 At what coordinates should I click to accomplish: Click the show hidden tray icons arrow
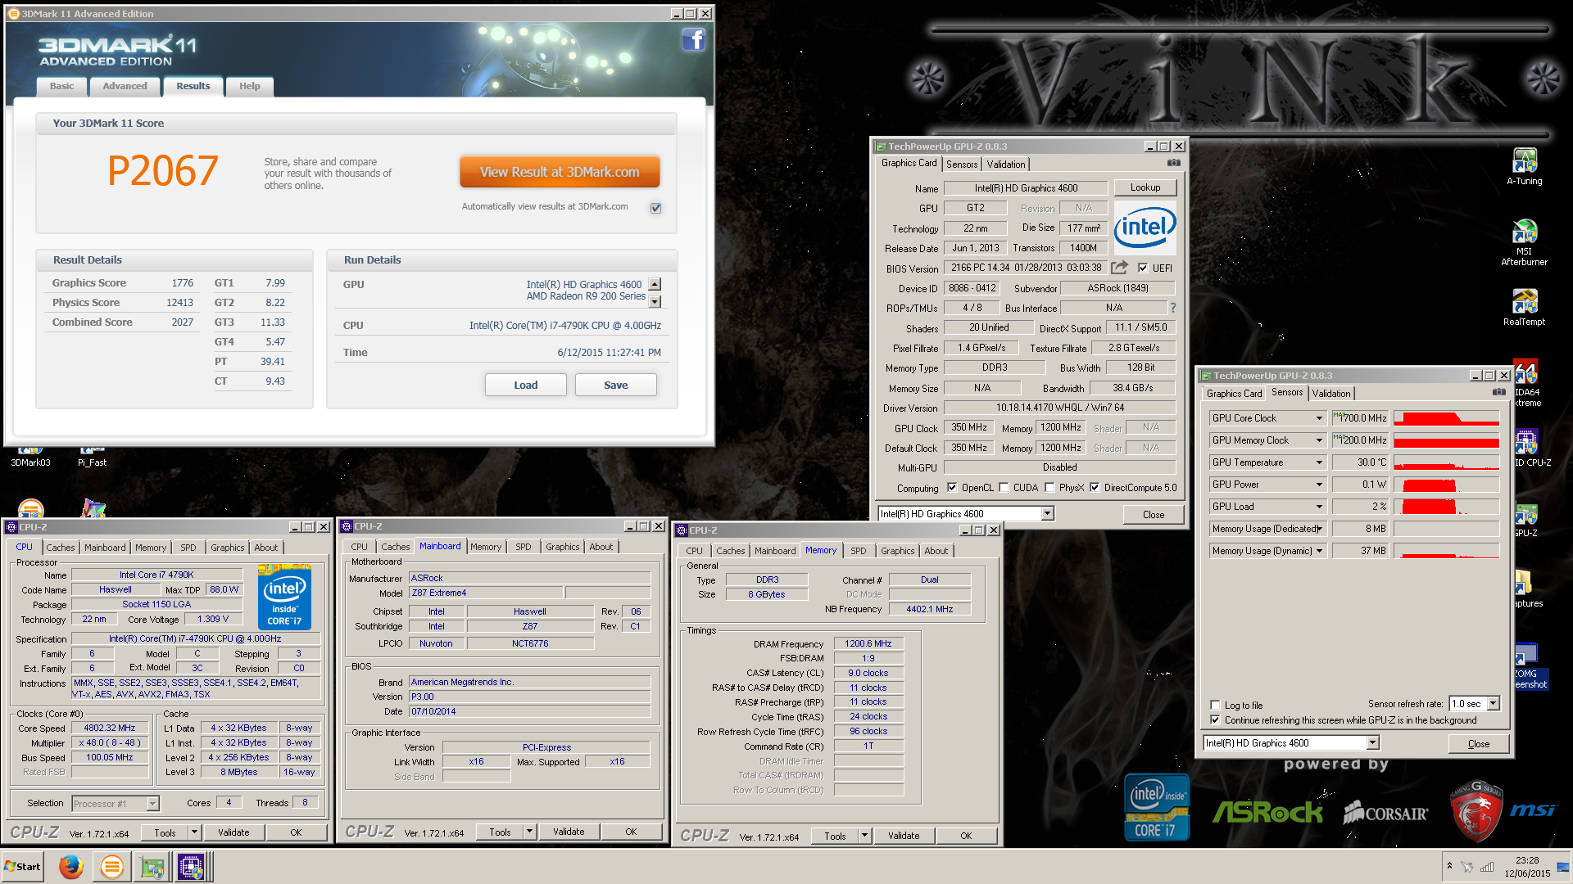tap(1449, 866)
